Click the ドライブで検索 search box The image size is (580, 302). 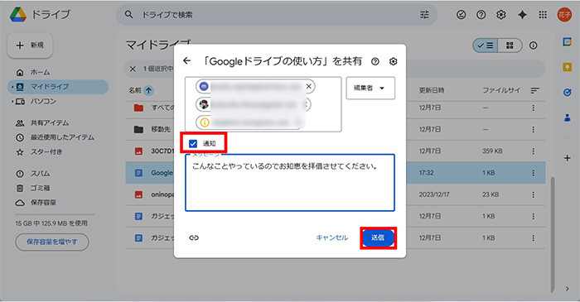(x=278, y=15)
